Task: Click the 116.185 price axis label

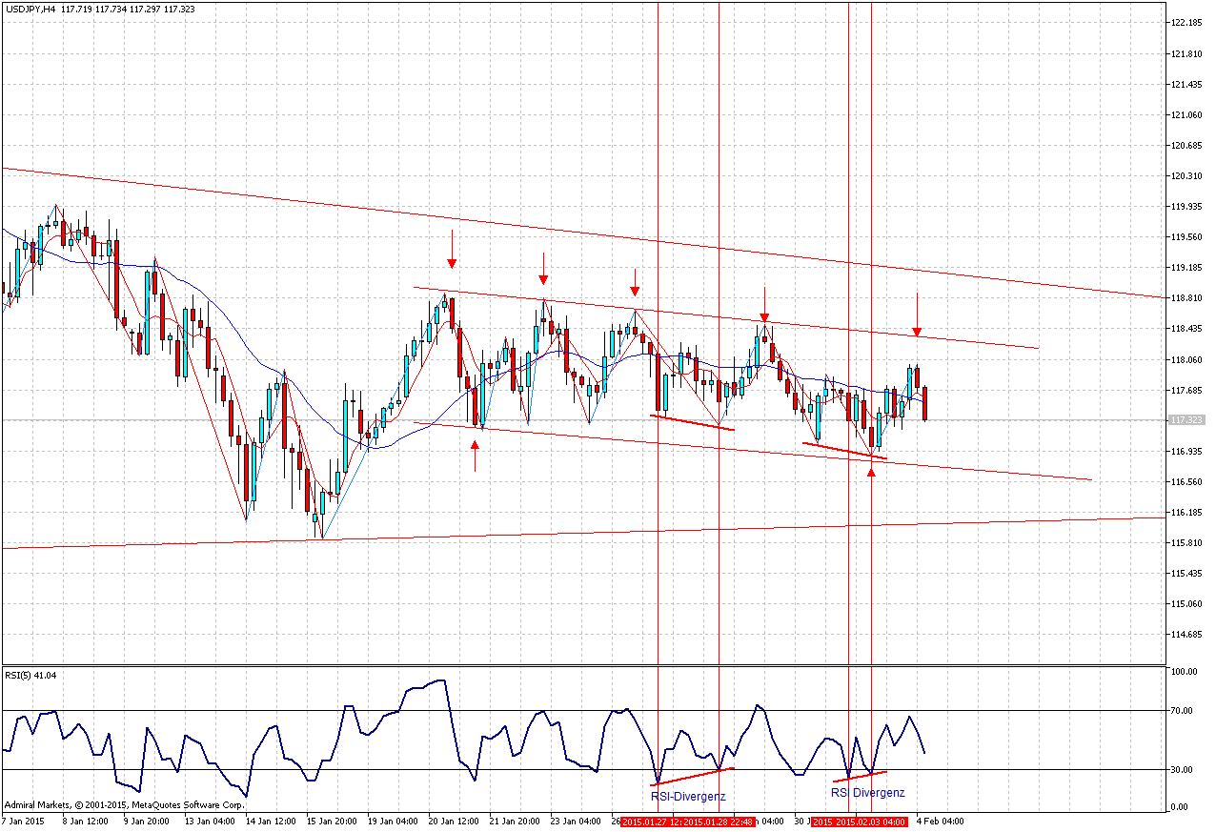Action: 1187,512
